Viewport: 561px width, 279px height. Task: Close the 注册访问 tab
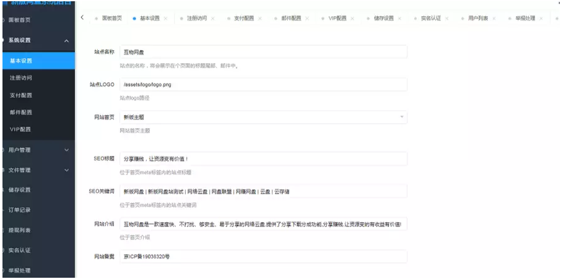coord(212,19)
